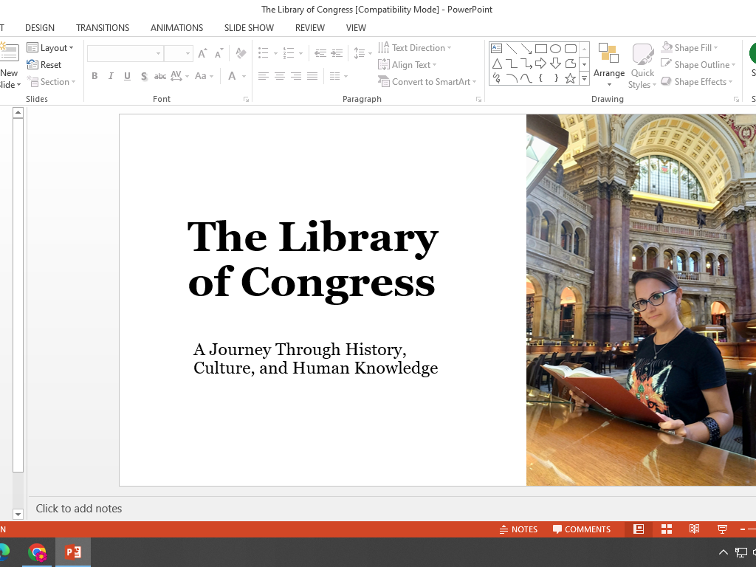Select the Text Box shape in gallery

point(497,49)
